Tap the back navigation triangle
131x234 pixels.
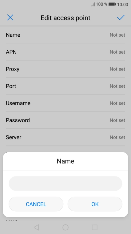(x=36, y=228)
